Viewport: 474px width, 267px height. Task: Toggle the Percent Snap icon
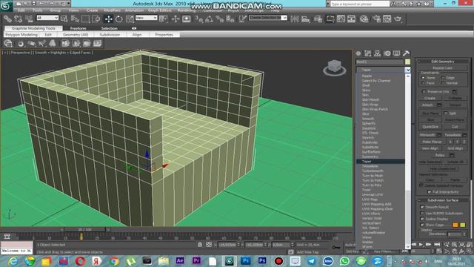pos(220,19)
